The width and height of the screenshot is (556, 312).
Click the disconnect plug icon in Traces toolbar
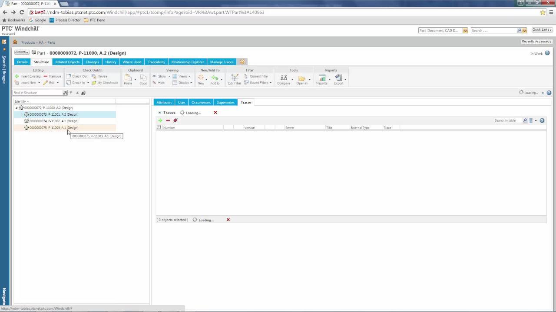[x=175, y=120]
